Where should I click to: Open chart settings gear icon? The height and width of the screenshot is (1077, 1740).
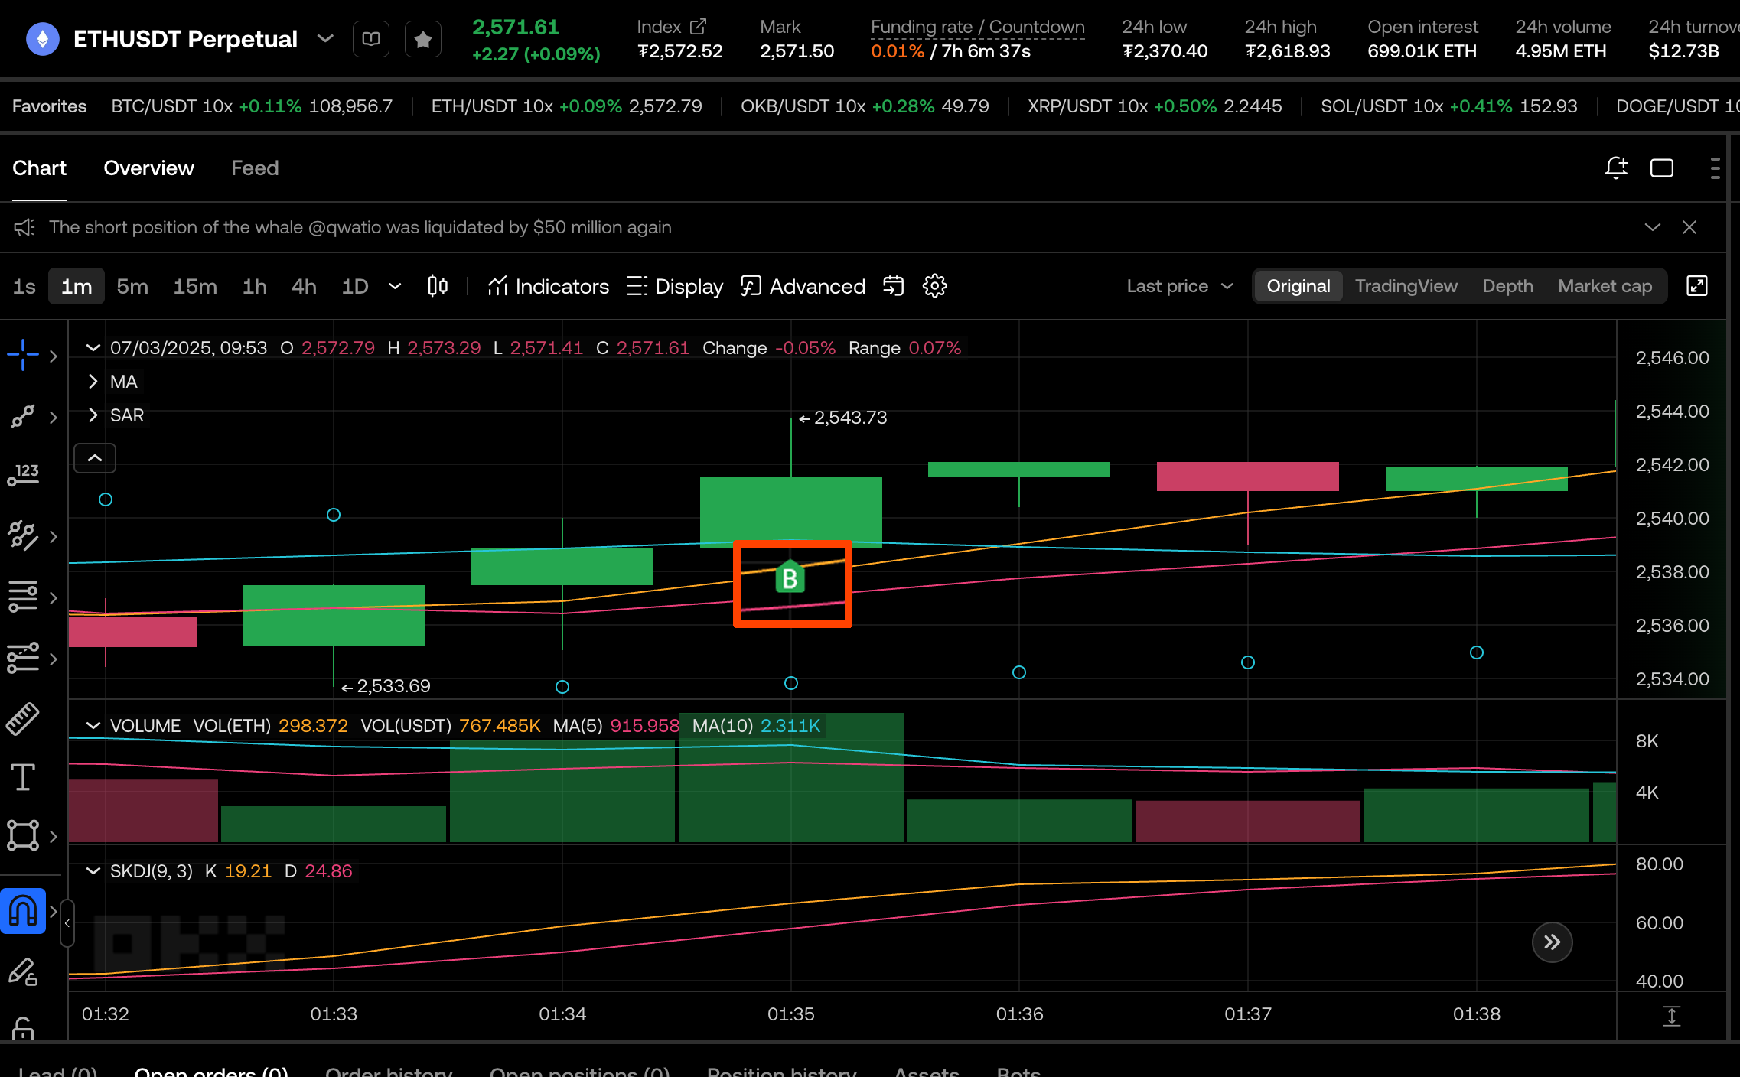click(x=934, y=286)
